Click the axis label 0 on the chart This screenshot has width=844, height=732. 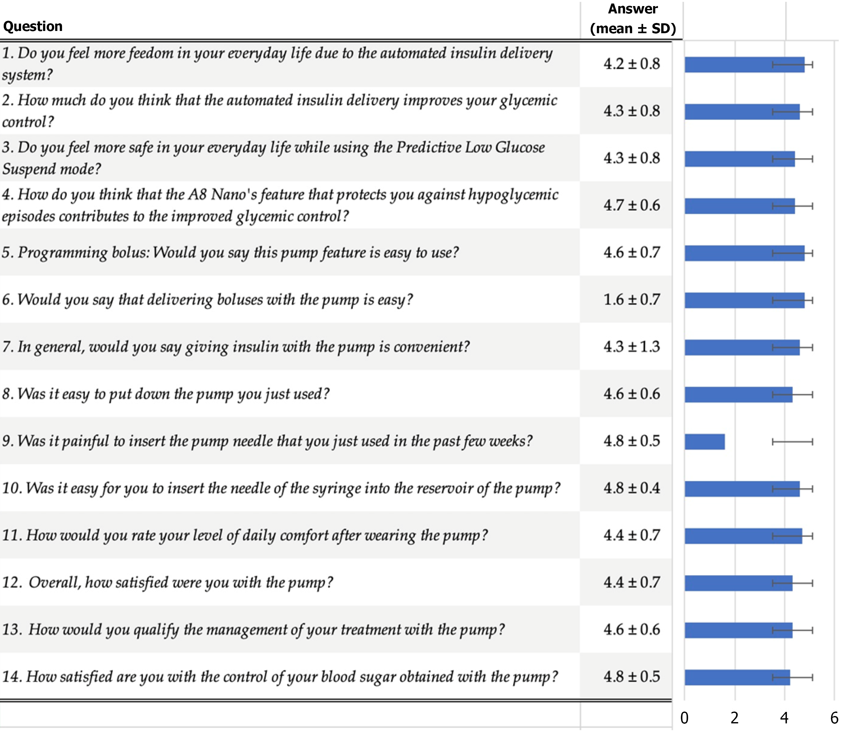point(684,717)
